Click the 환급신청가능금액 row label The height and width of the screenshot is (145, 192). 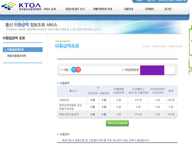click(69, 114)
